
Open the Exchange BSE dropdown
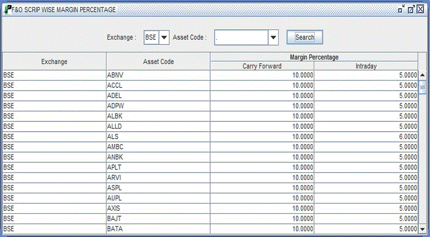[164, 38]
